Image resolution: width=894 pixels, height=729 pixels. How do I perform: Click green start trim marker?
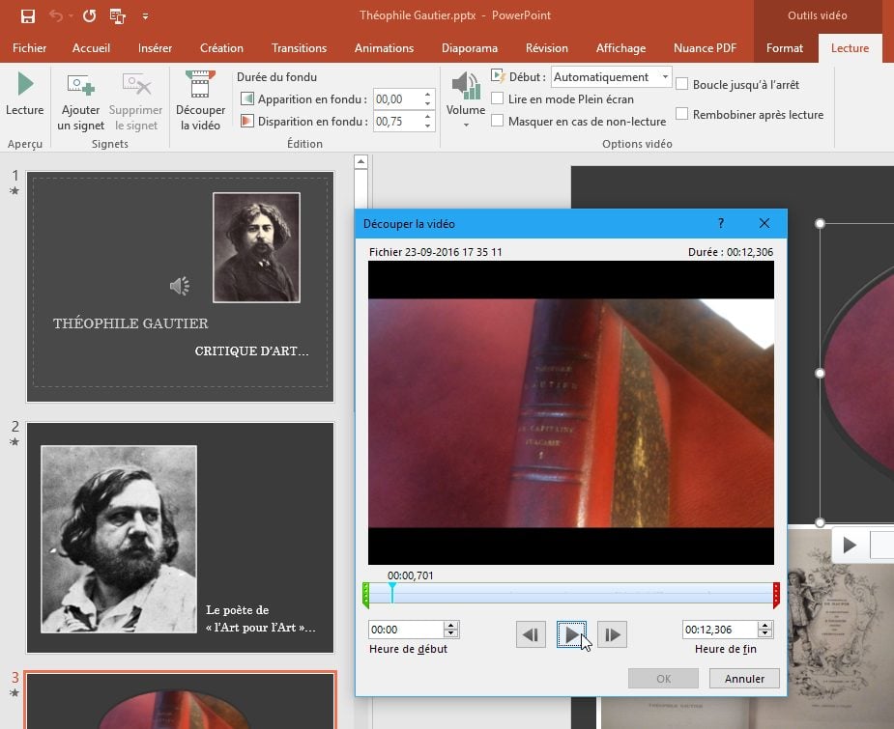pyautogui.click(x=366, y=595)
